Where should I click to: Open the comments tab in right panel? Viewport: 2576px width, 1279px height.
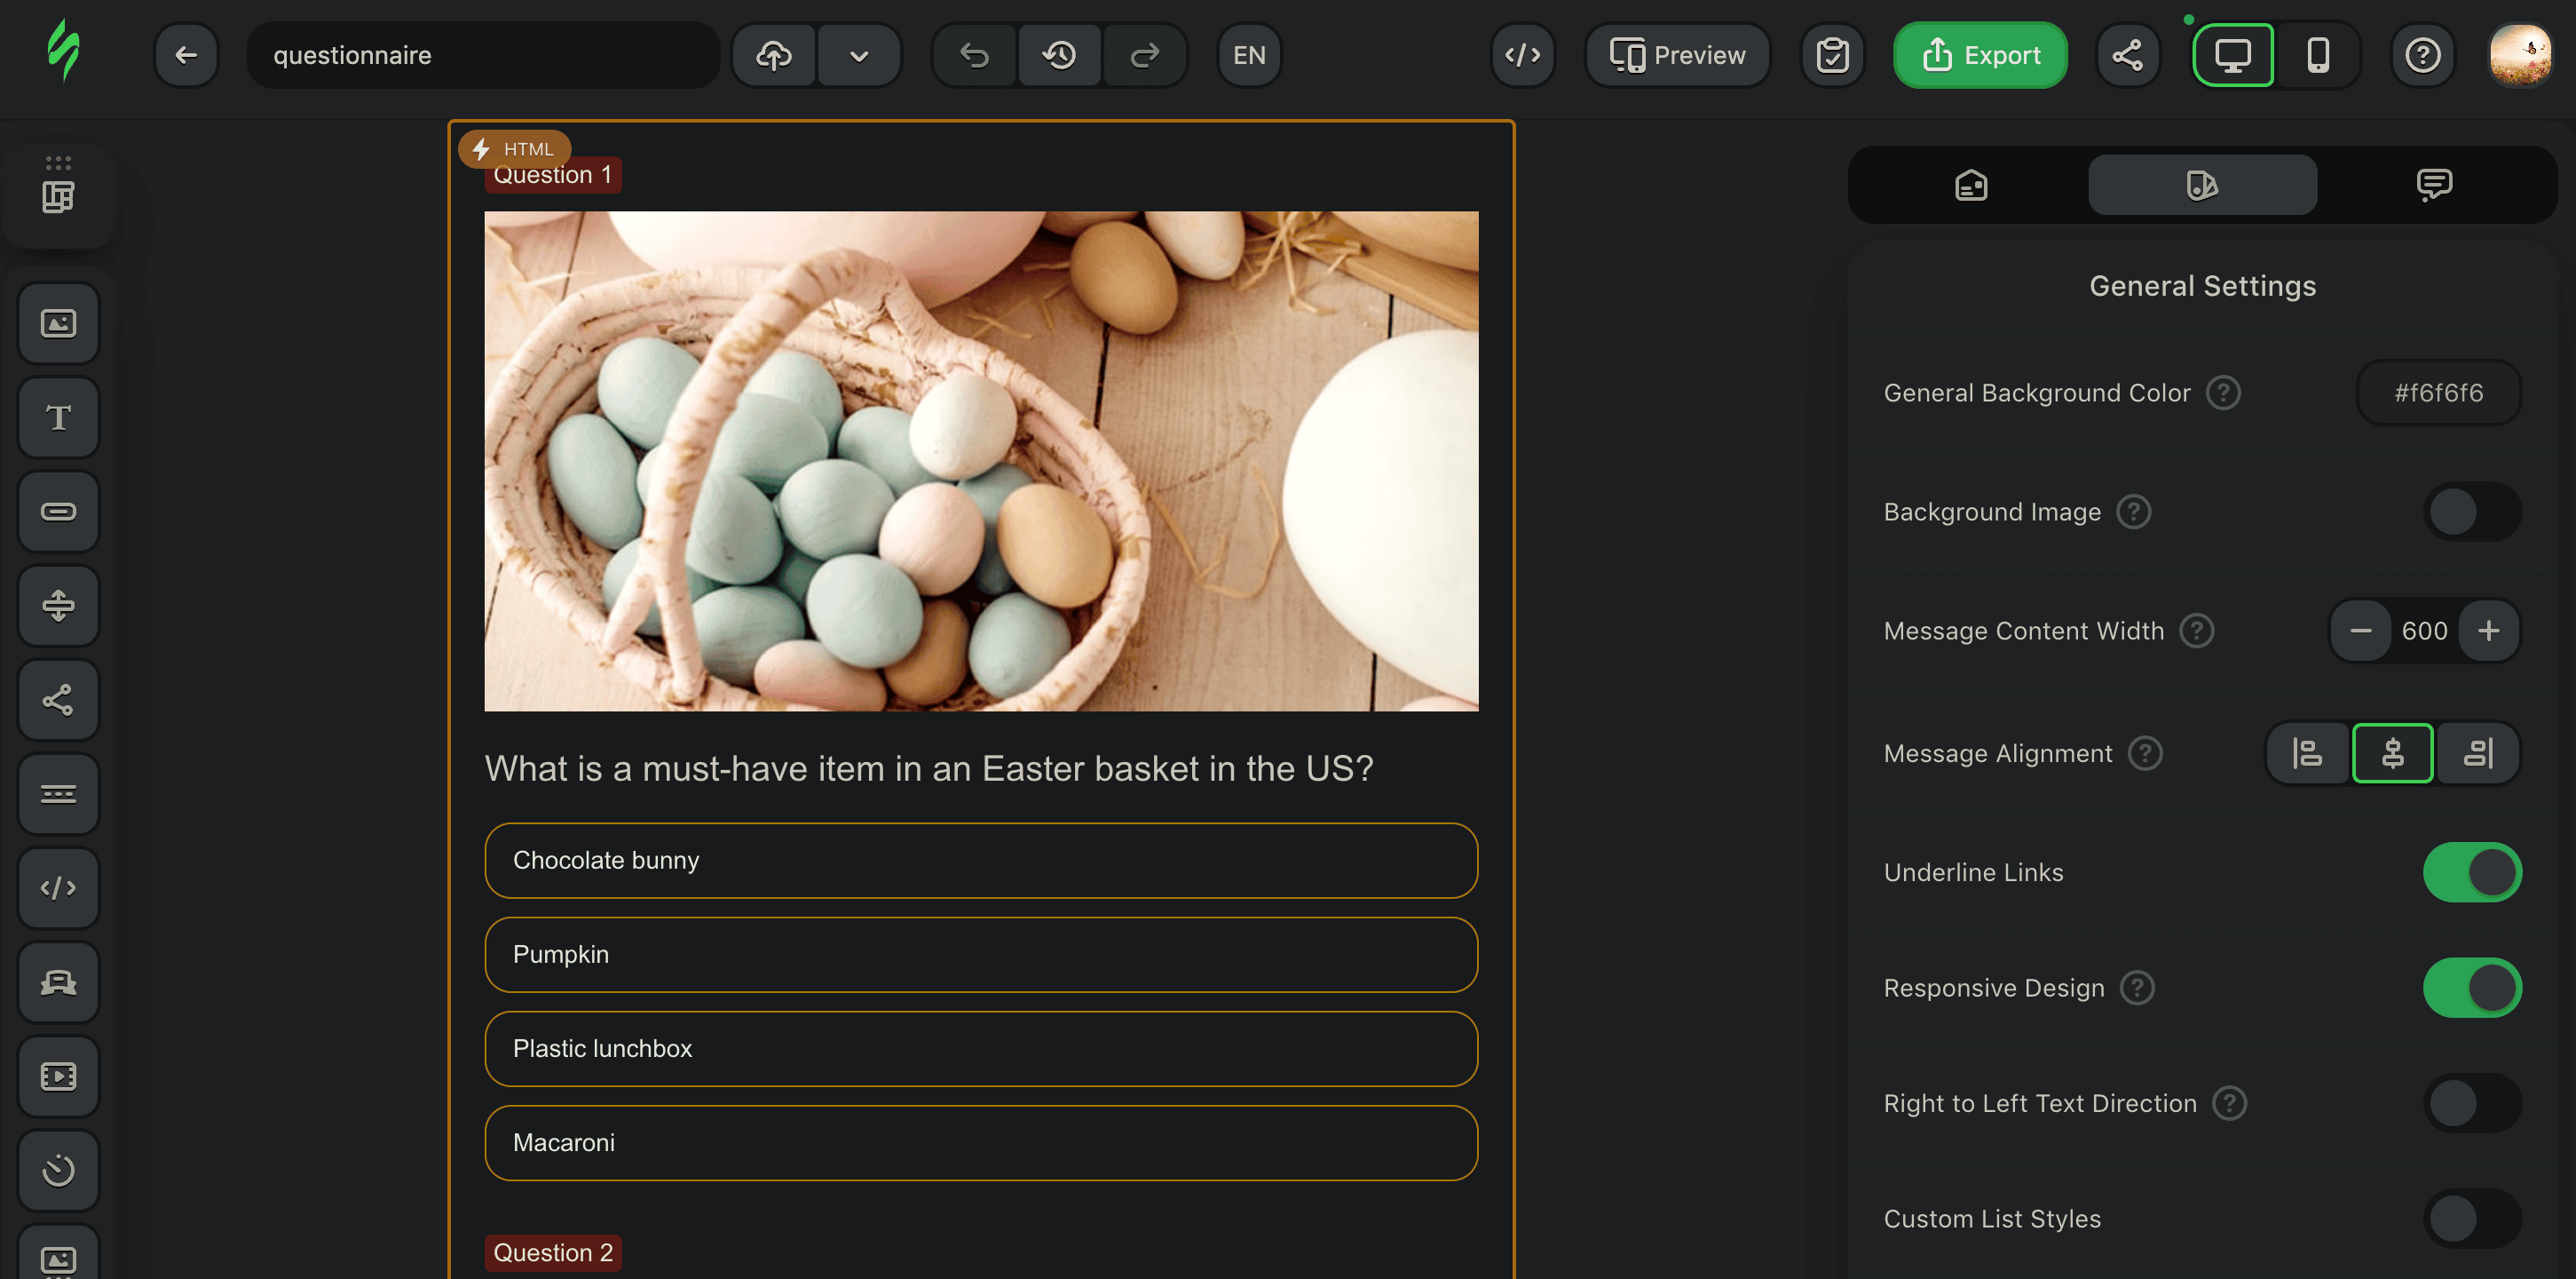[x=2433, y=185]
